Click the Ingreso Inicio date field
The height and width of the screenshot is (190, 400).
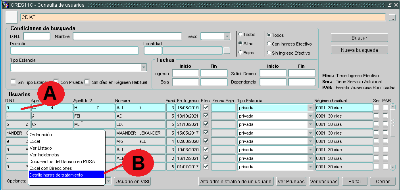(185, 73)
